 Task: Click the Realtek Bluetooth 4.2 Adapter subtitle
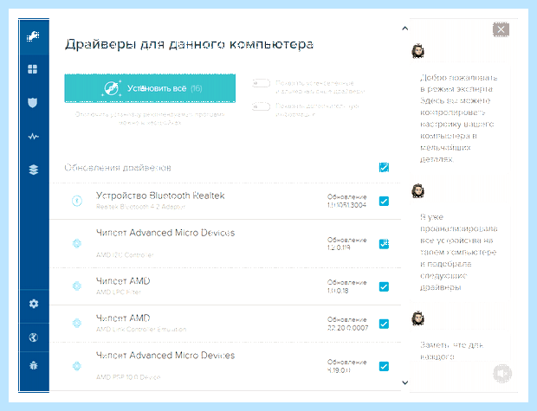(140, 207)
